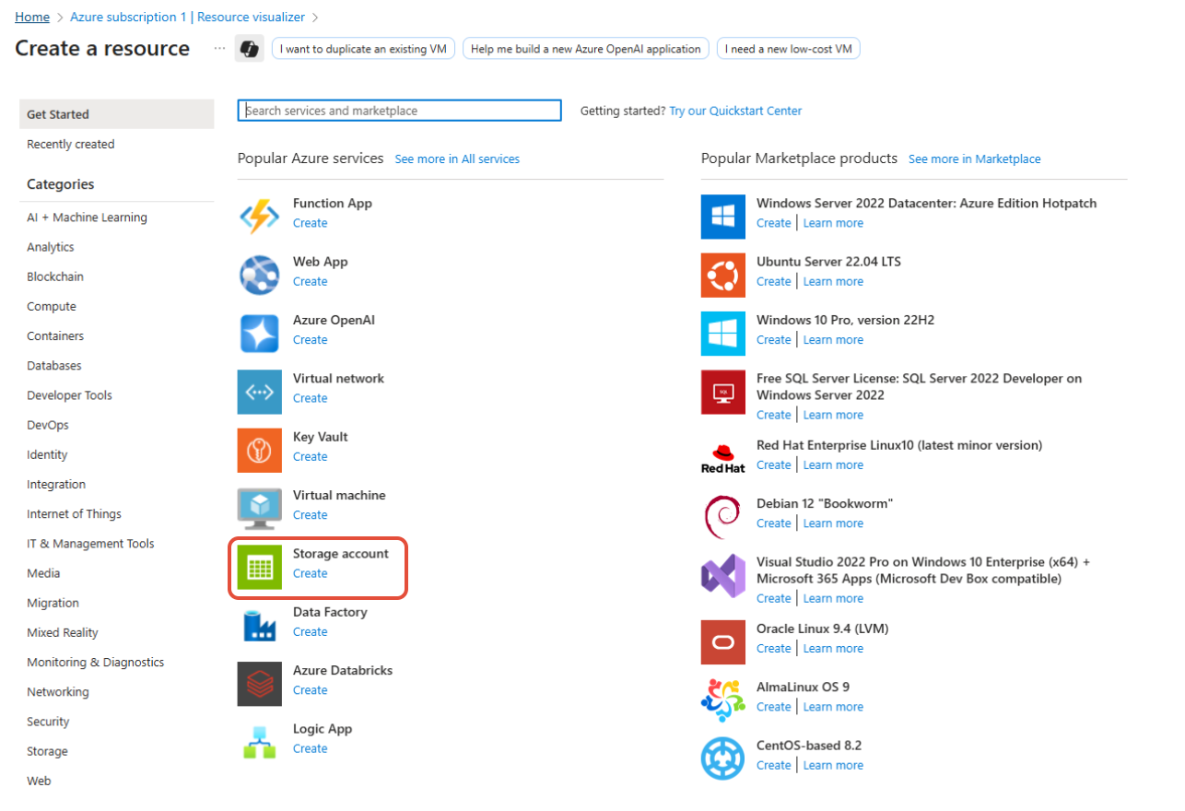Screen dimensions: 1185x811
Task: Click the Key Vault orange icon
Action: 260,450
